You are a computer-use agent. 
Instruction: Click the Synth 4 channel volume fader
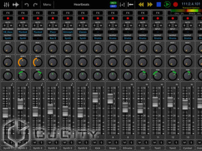tap(50, 109)
